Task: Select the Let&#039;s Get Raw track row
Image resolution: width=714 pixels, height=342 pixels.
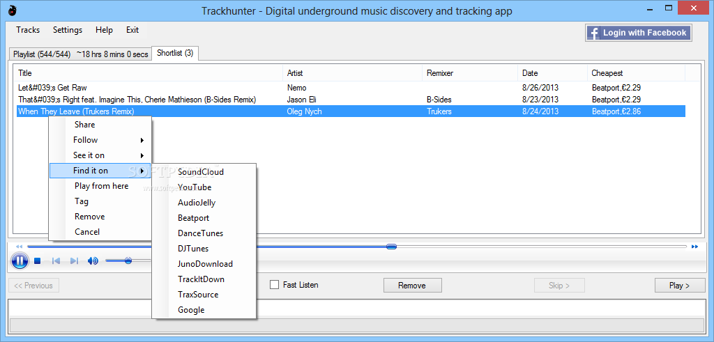Action: [351, 88]
